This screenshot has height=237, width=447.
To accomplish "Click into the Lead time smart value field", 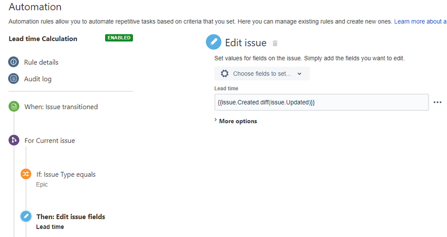I will pos(321,102).
